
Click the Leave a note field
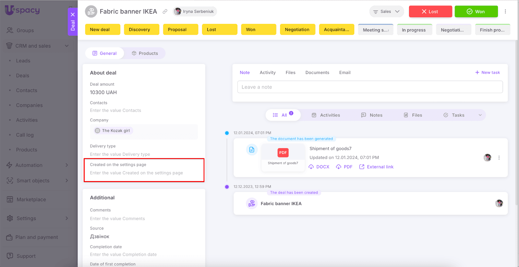pos(370,87)
